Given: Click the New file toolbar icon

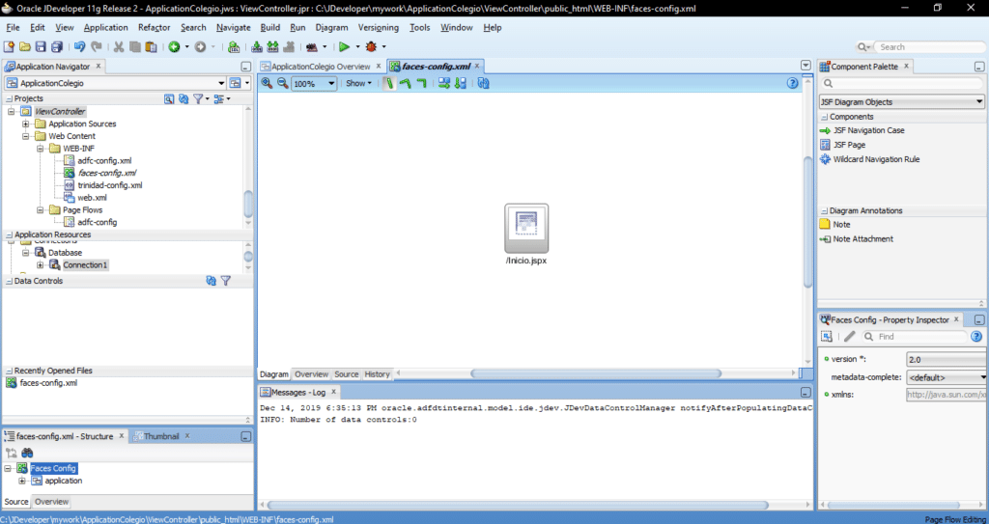Looking at the screenshot, I should (x=9, y=46).
